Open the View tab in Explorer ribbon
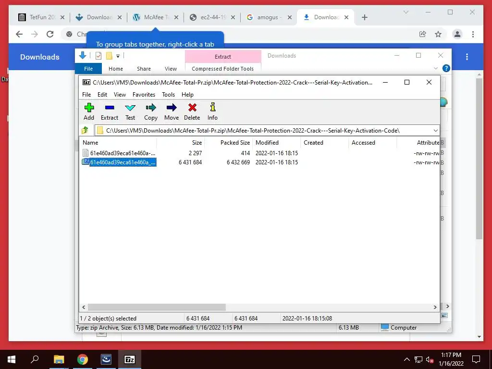The height and width of the screenshot is (369, 492). (171, 69)
